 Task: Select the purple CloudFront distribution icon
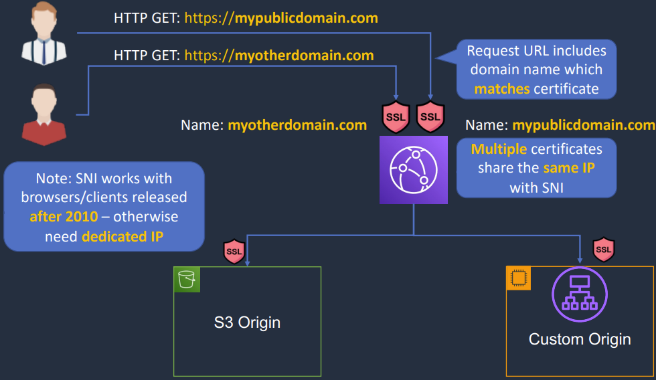coord(413,170)
